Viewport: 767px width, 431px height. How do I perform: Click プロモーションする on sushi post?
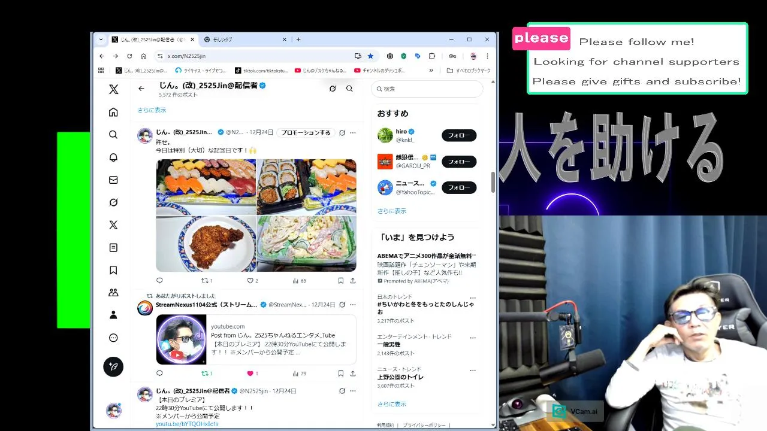click(306, 132)
